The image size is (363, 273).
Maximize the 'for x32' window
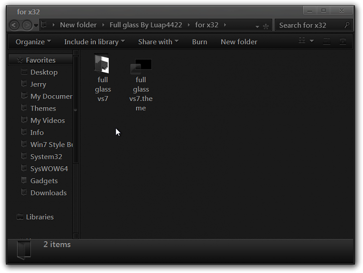click(x=324, y=11)
